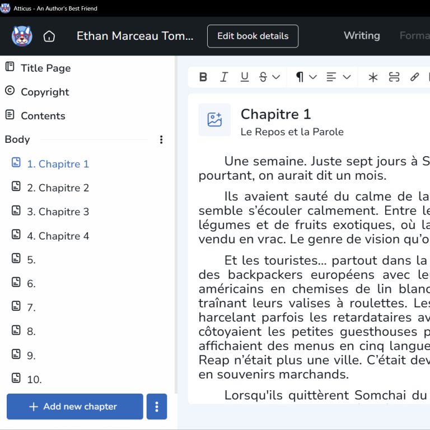Open the Body section options menu
The image size is (430, 430).
click(161, 139)
